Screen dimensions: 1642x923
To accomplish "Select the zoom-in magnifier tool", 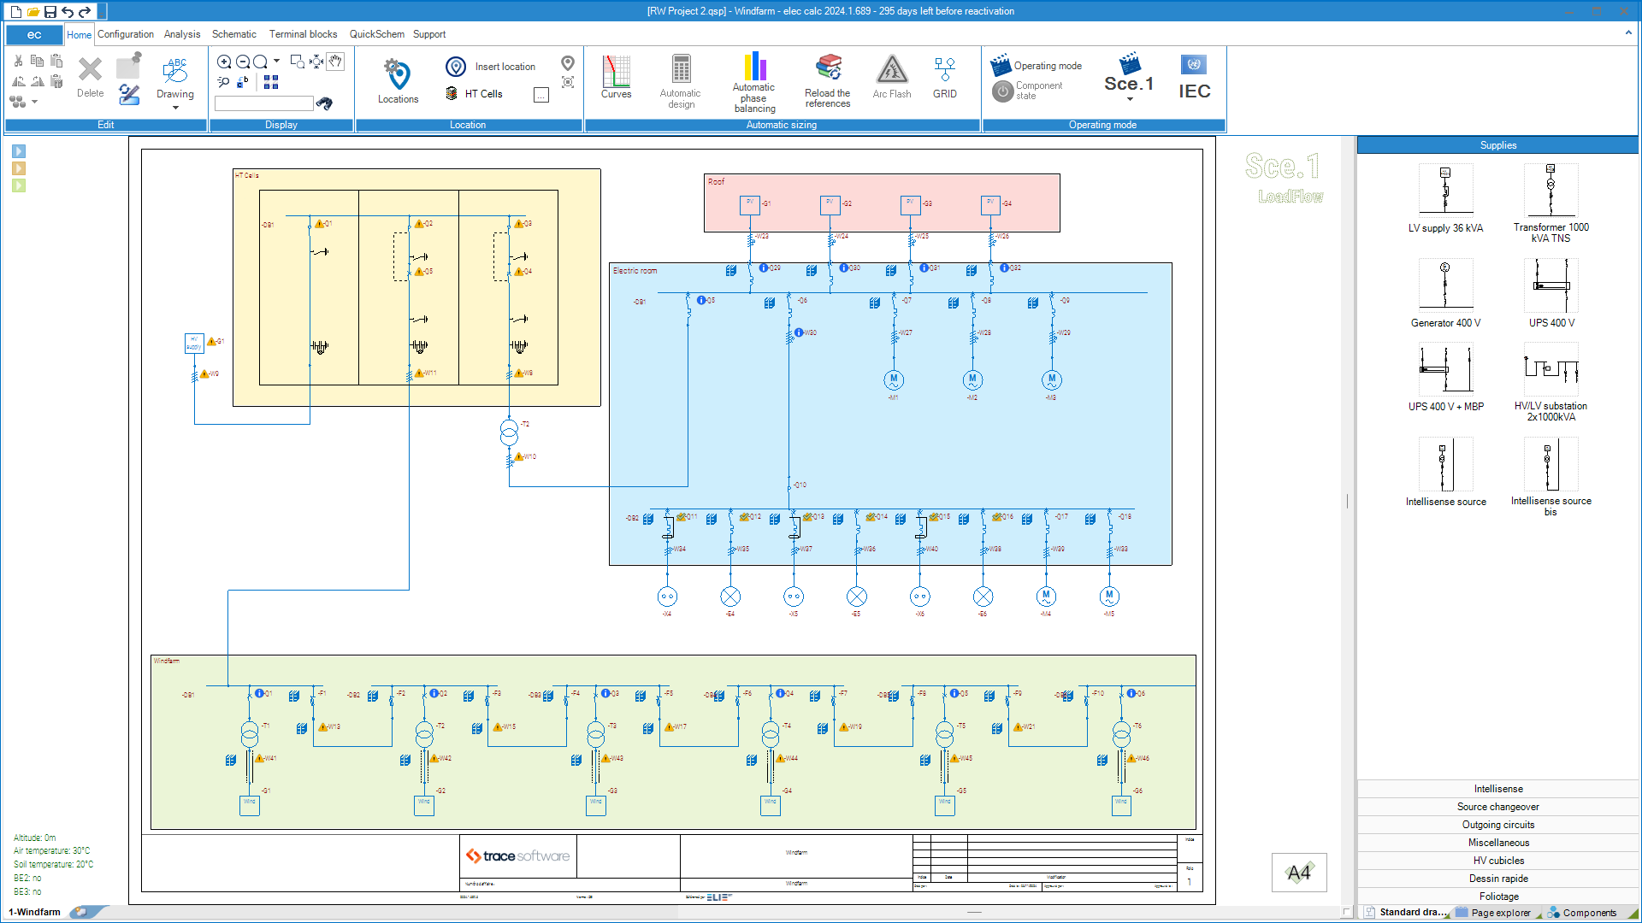I will 225,62.
